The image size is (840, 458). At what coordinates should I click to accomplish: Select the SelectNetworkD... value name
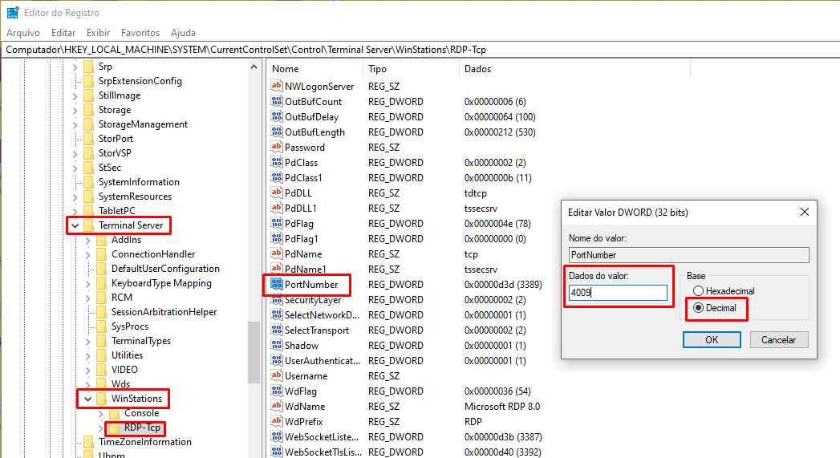point(322,315)
